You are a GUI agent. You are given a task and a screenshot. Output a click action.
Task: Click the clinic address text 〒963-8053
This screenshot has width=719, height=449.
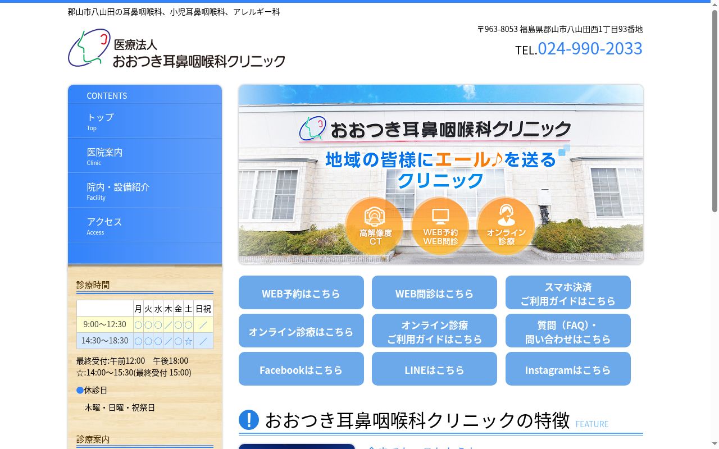coord(560,29)
